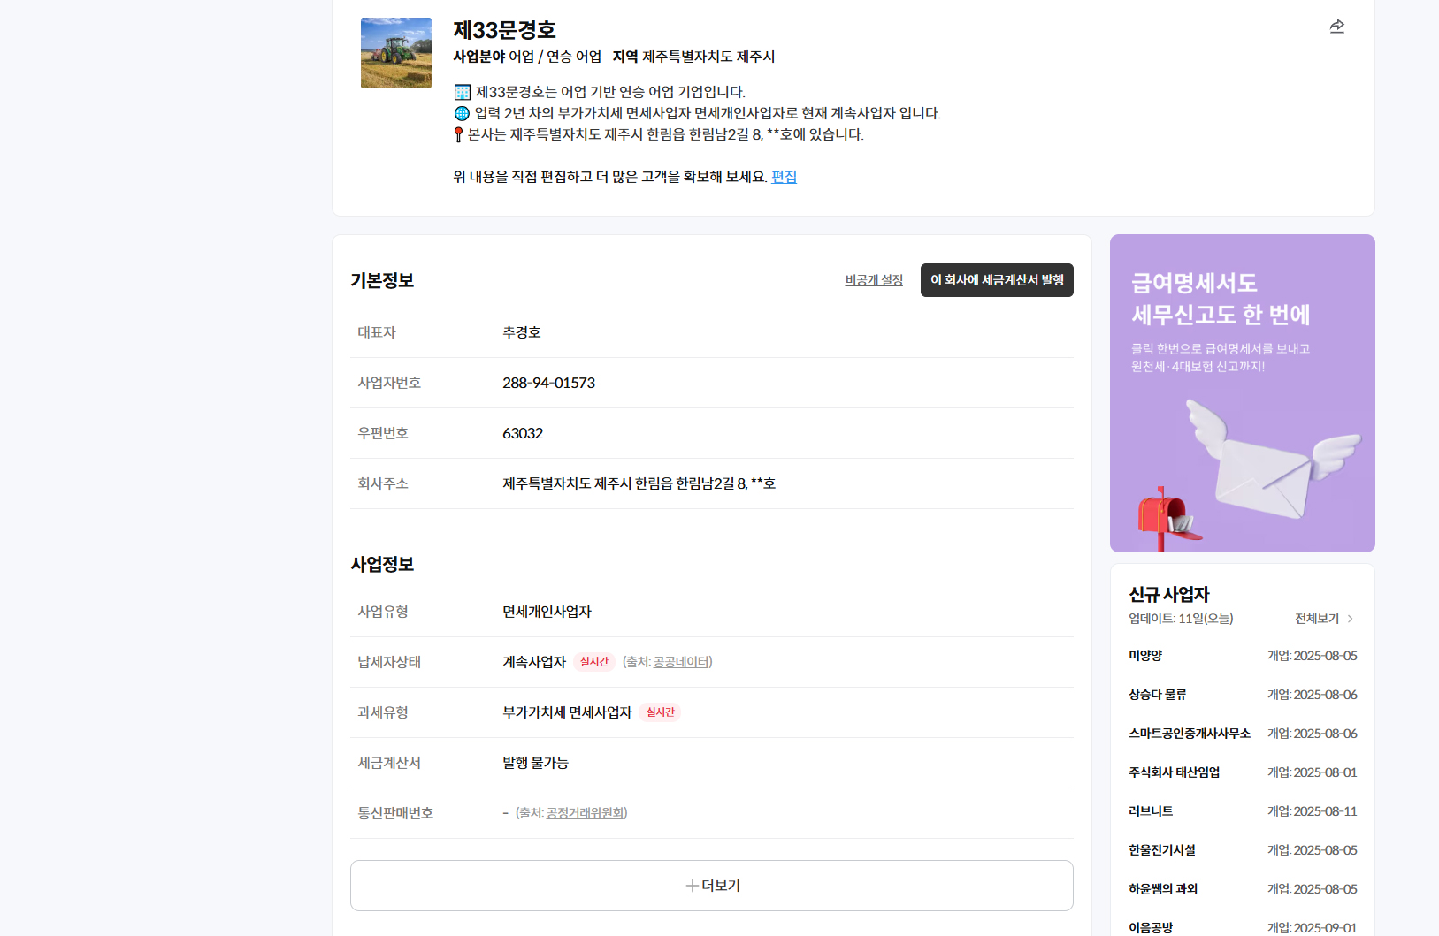Open 전체보기 for new businesses list
1439x936 pixels.
click(x=1316, y=619)
